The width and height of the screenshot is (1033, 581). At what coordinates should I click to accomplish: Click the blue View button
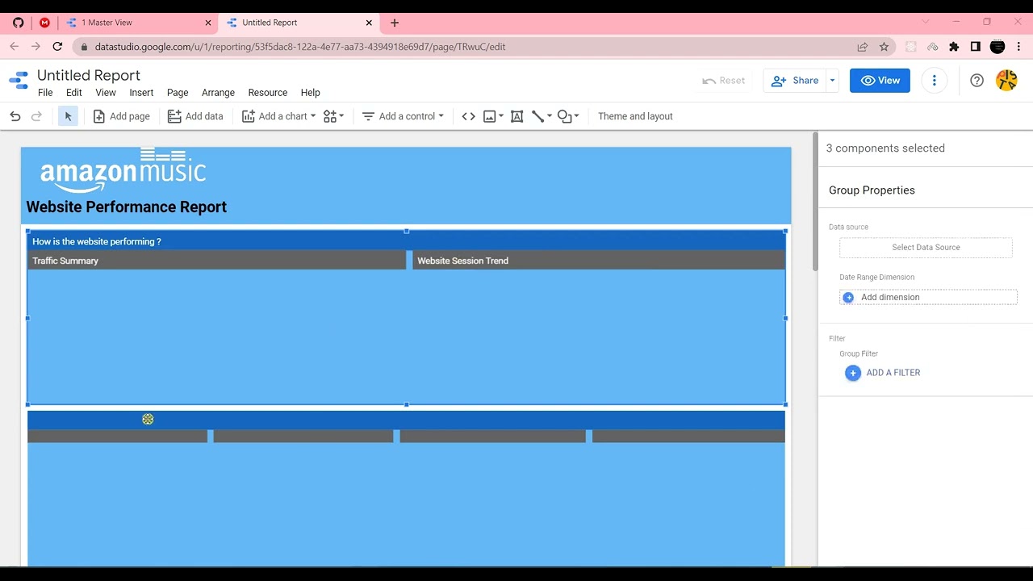coord(880,81)
